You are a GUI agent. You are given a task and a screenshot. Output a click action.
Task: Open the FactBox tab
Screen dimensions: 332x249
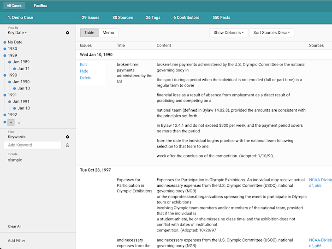40,6
